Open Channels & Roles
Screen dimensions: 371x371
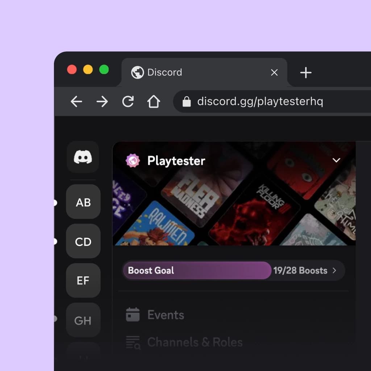tap(195, 342)
